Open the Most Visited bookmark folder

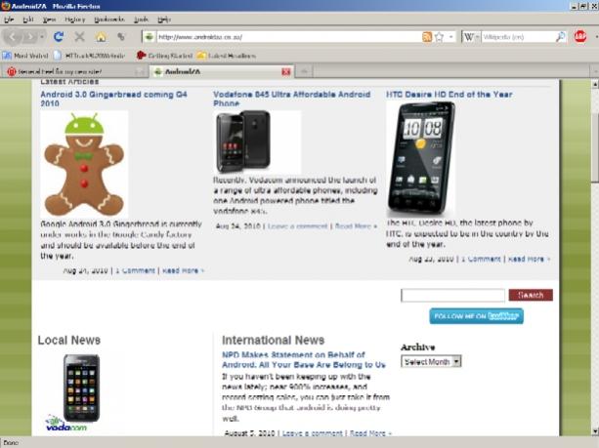26,56
